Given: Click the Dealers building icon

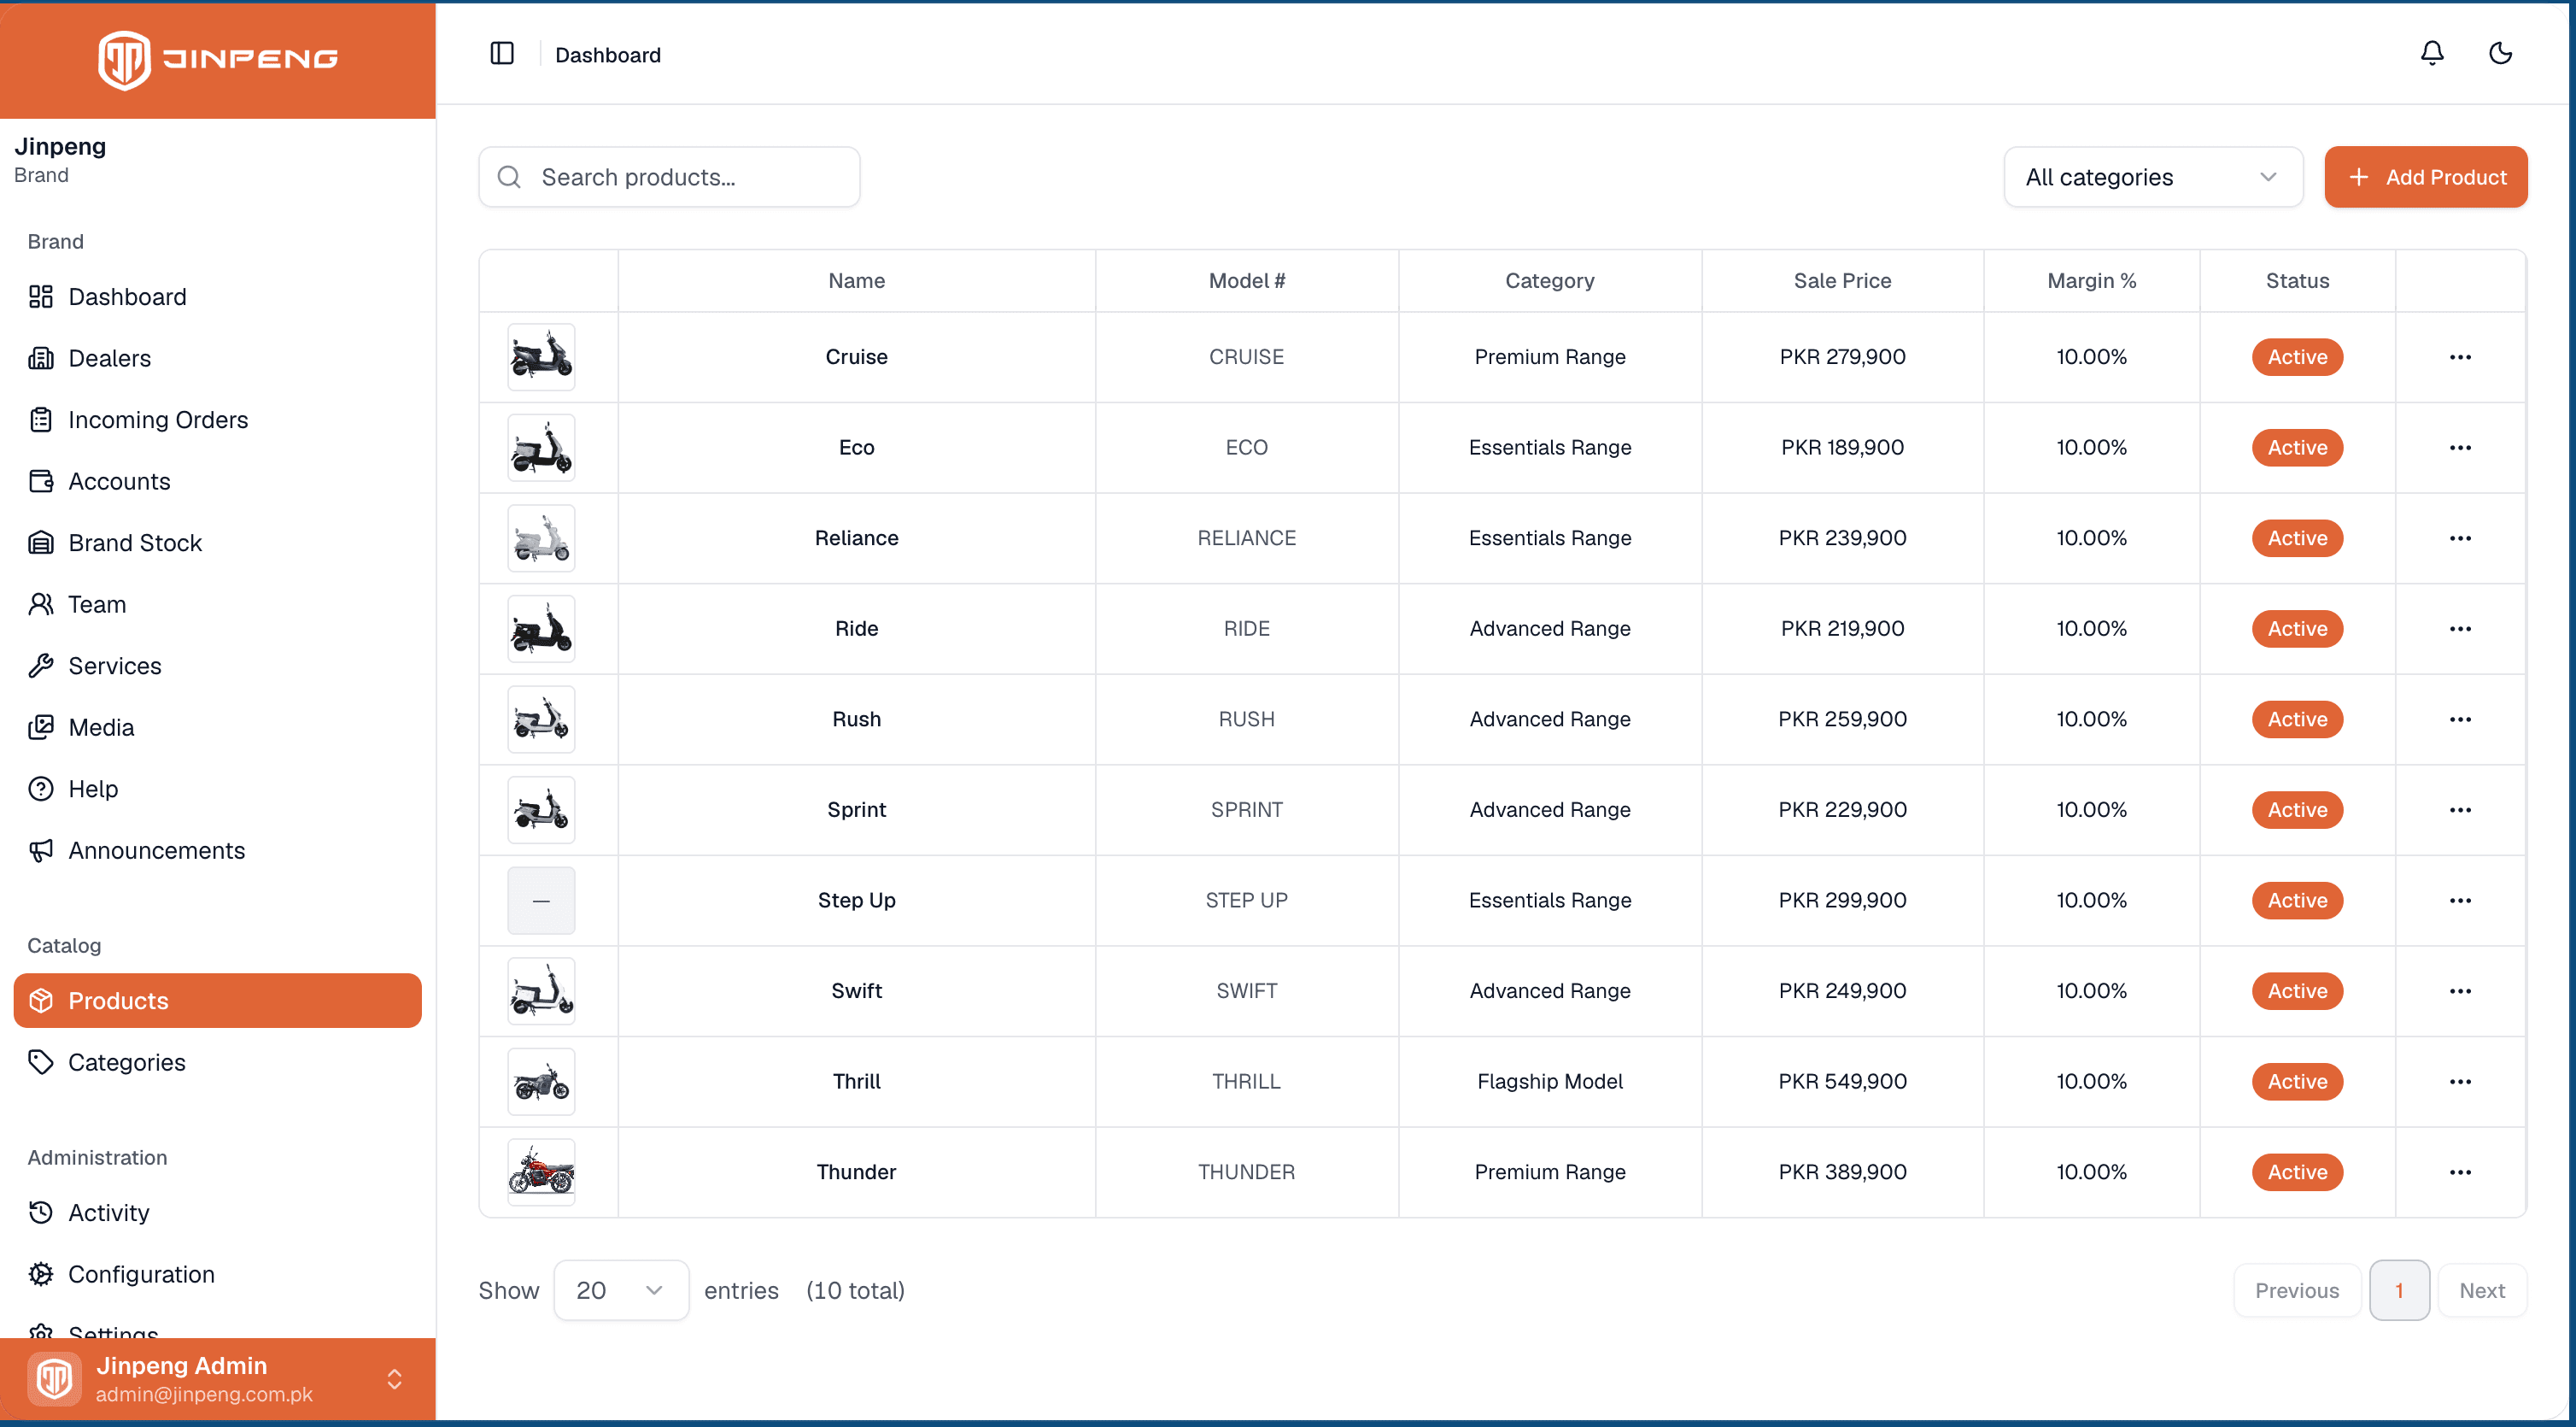Looking at the screenshot, I should coord(41,358).
